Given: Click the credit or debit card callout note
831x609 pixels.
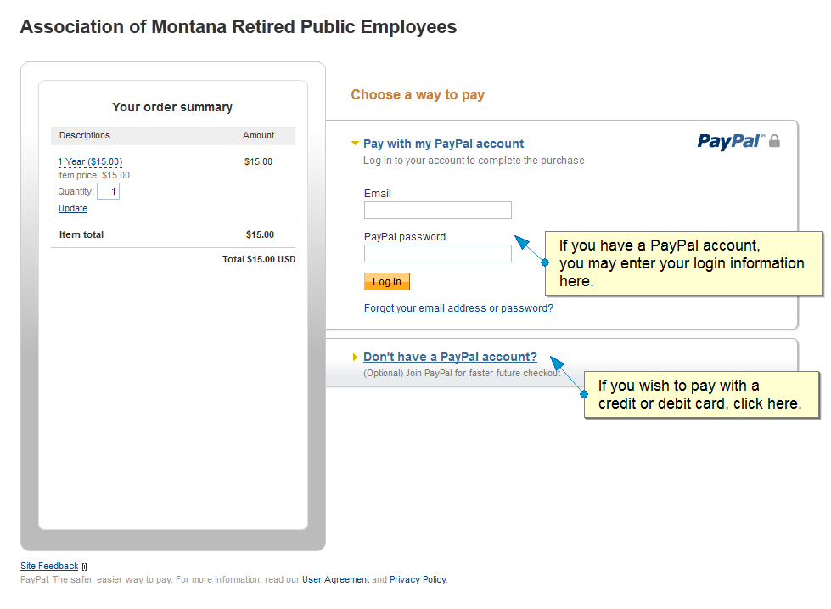Looking at the screenshot, I should pyautogui.click(x=702, y=395).
